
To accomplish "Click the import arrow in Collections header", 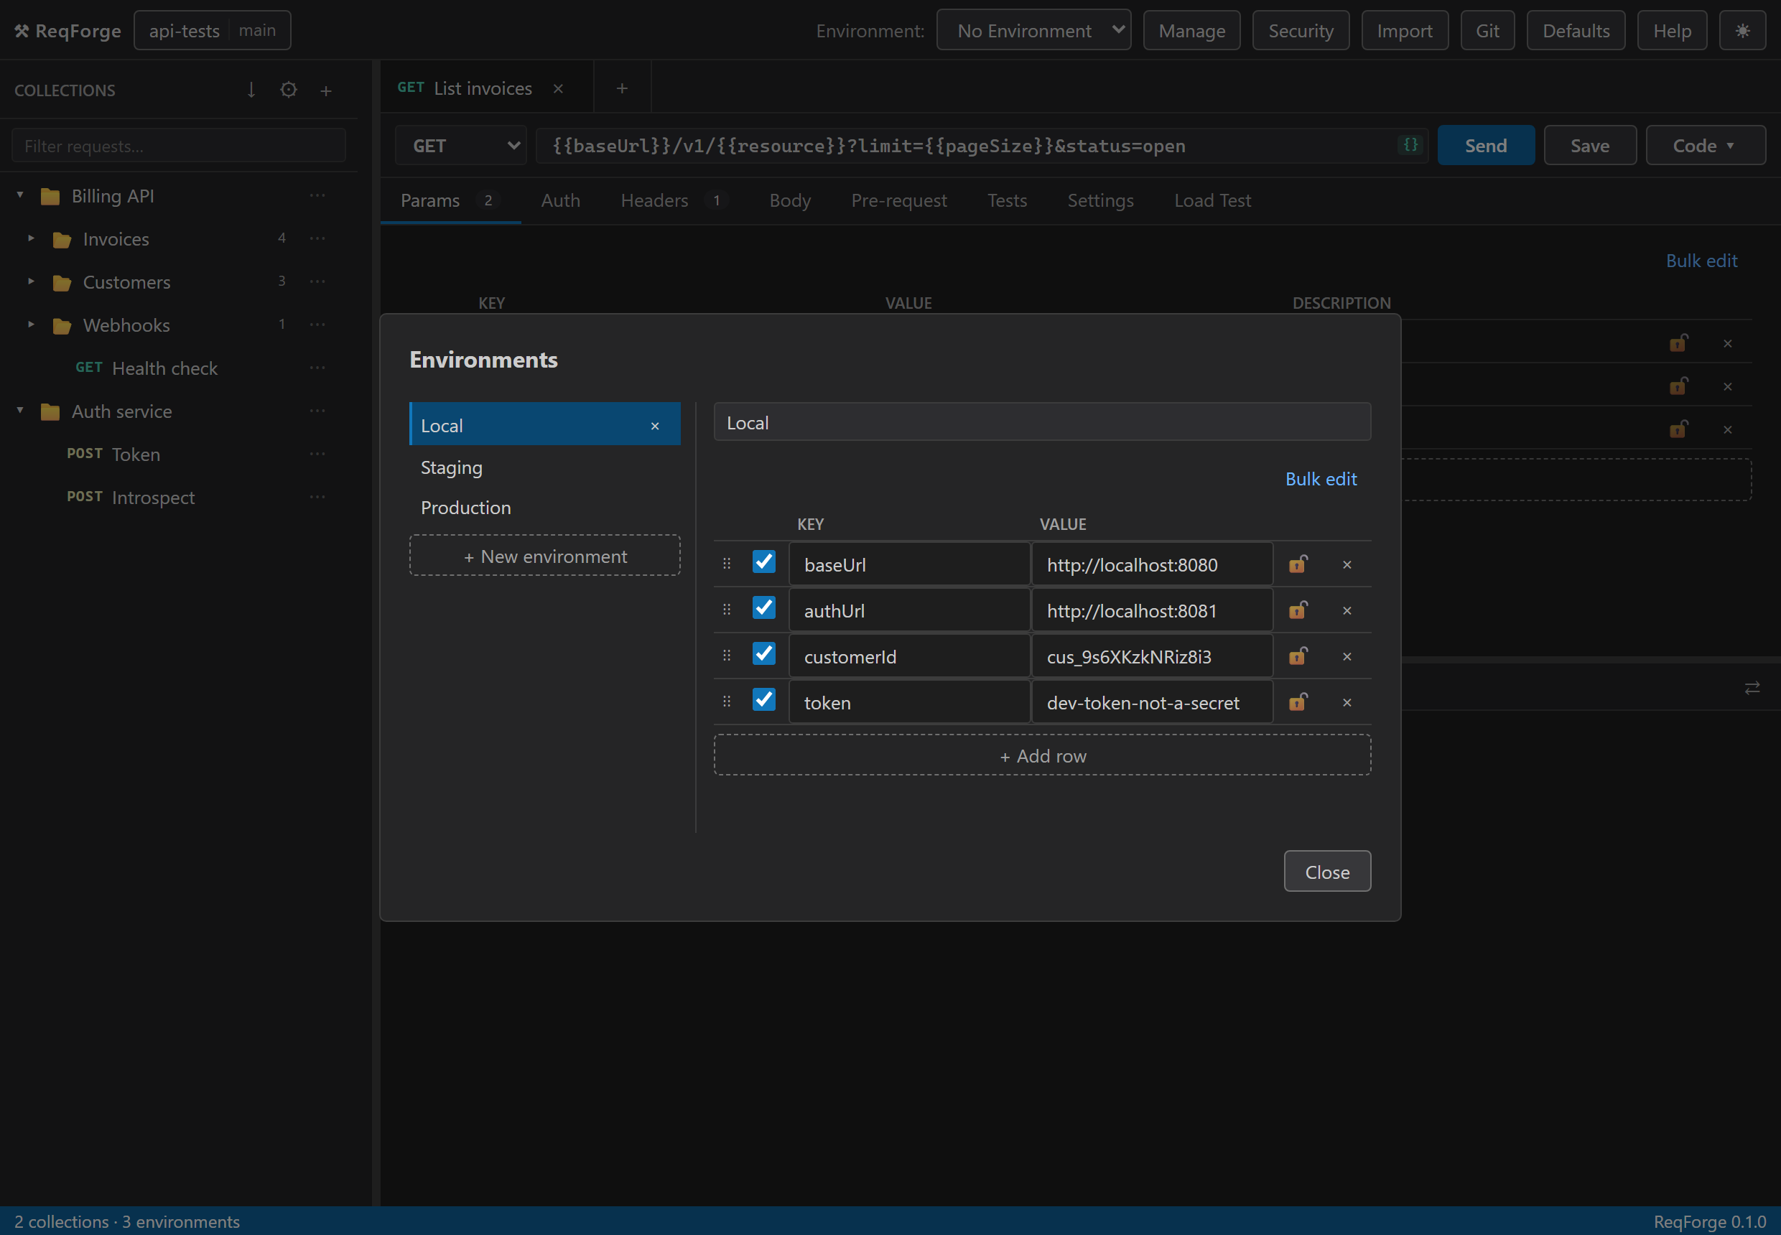I will coord(251,90).
